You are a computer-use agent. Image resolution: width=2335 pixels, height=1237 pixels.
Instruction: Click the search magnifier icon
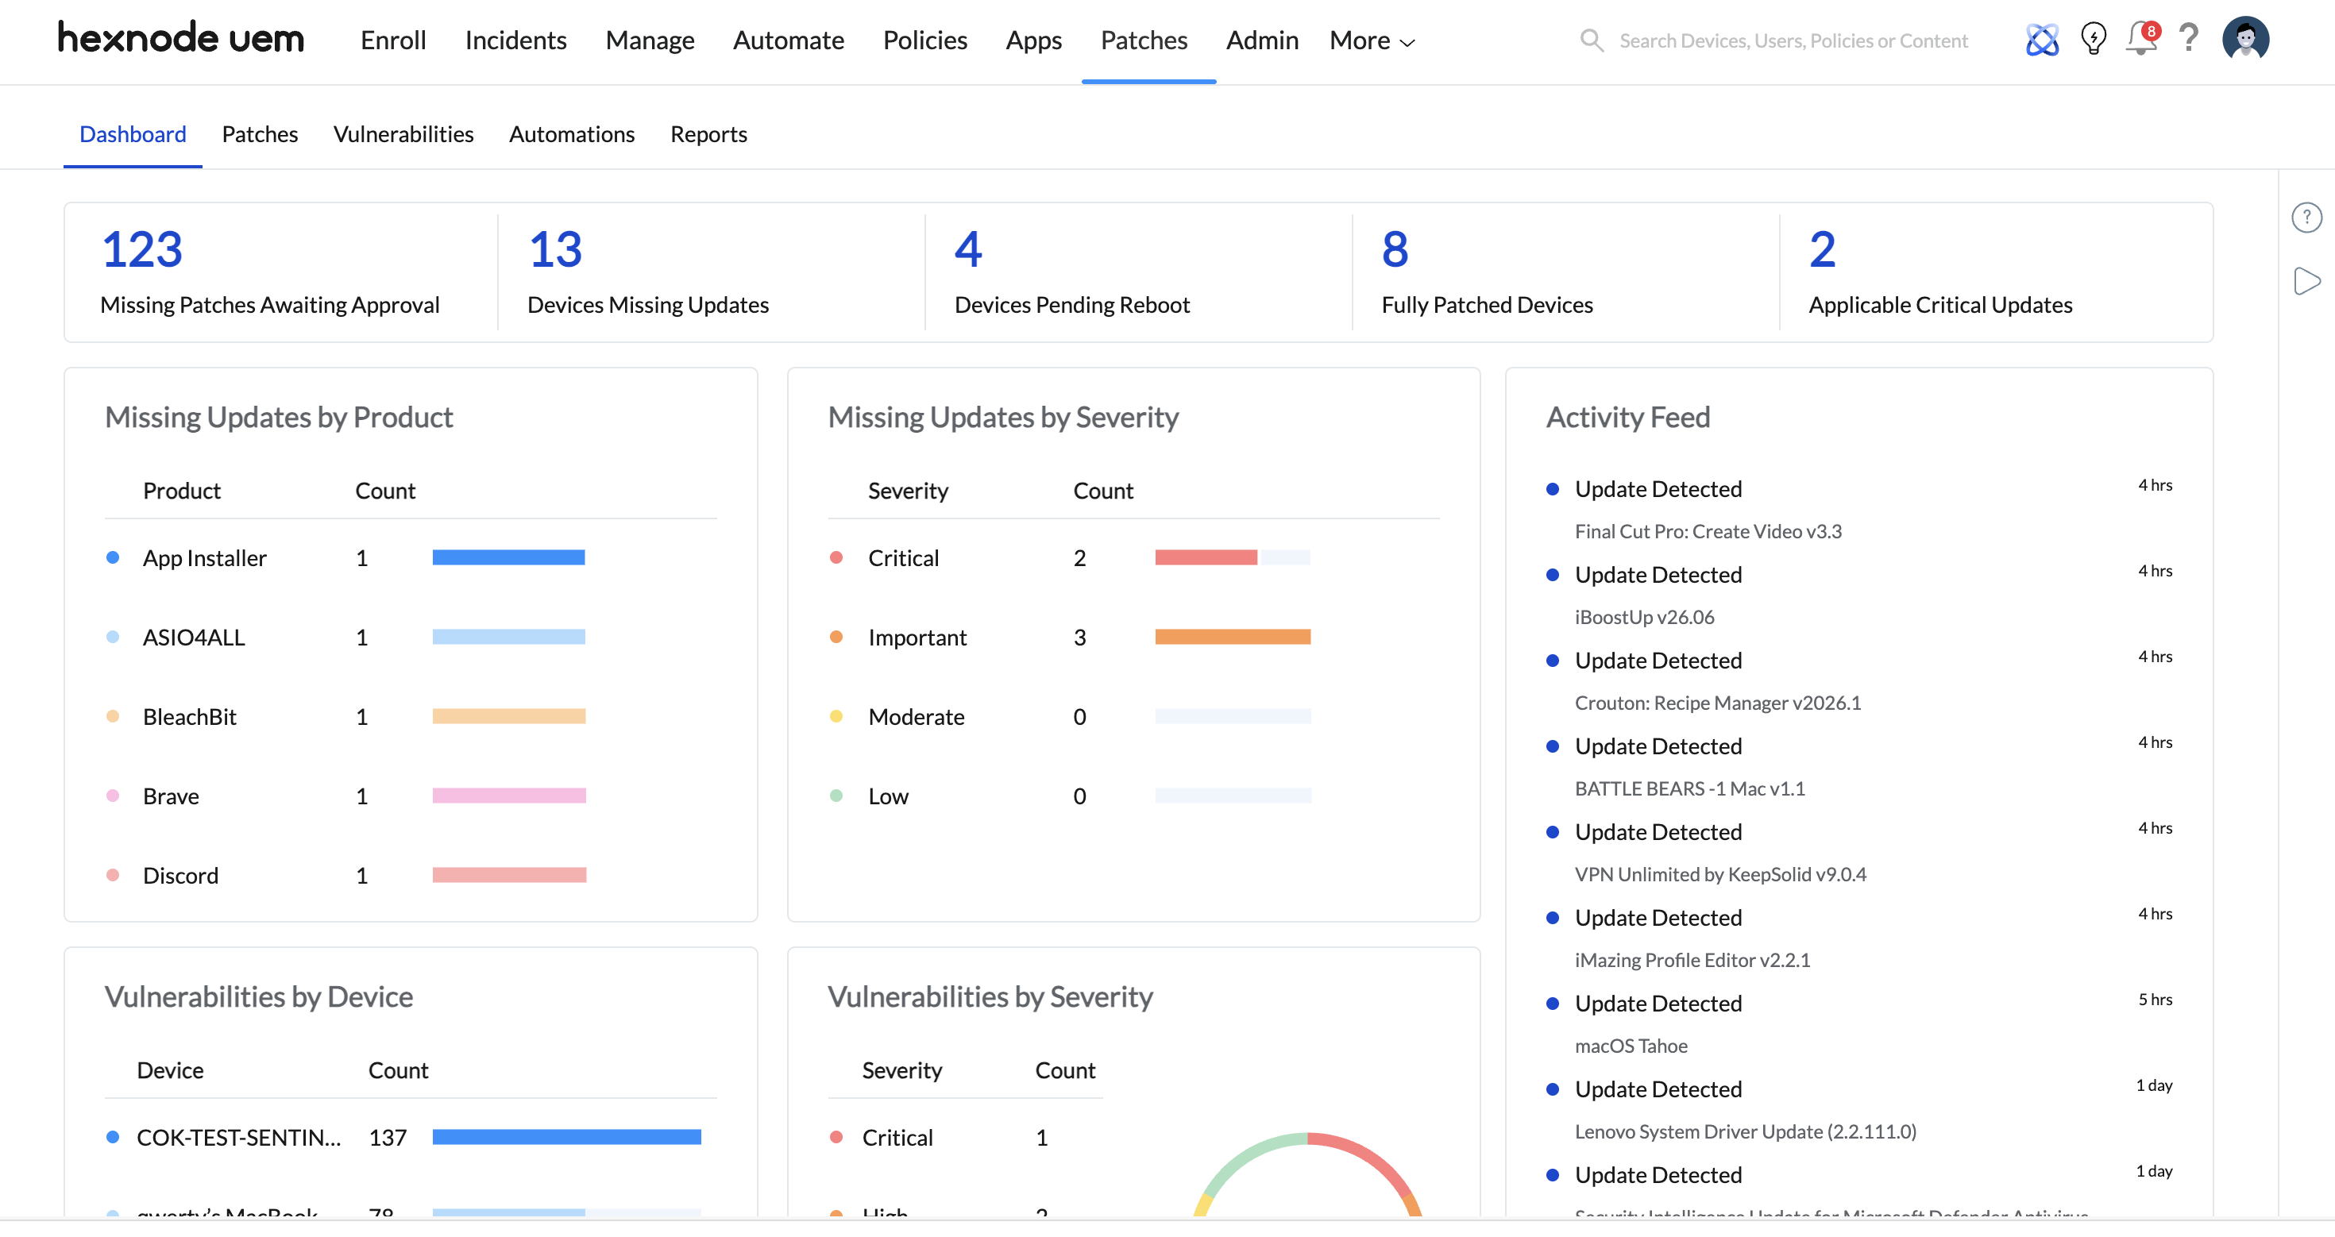pyautogui.click(x=1592, y=40)
